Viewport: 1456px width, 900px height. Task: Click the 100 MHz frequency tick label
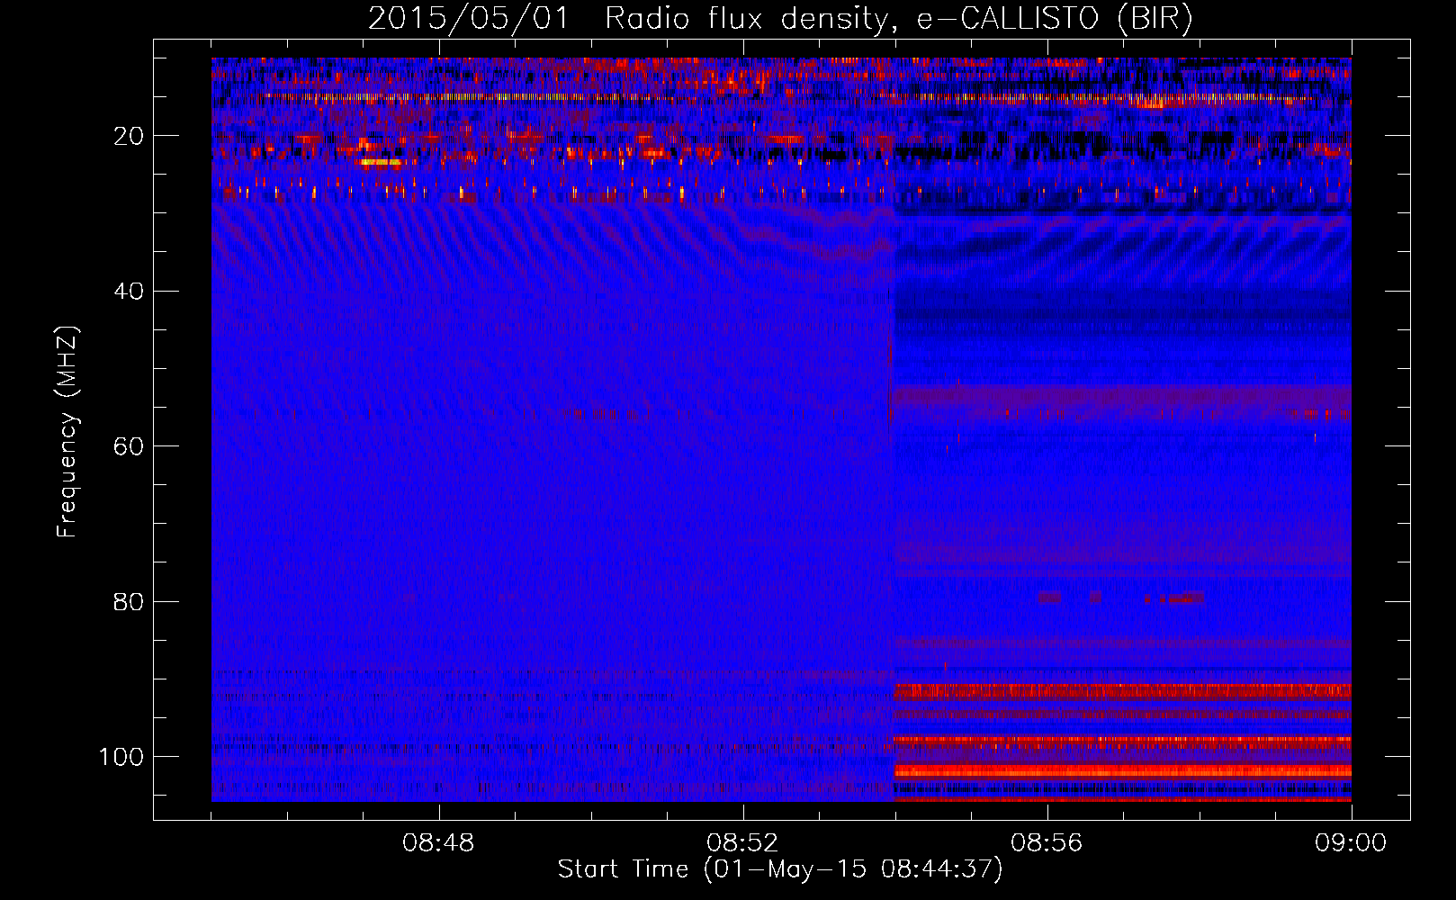[x=121, y=757]
